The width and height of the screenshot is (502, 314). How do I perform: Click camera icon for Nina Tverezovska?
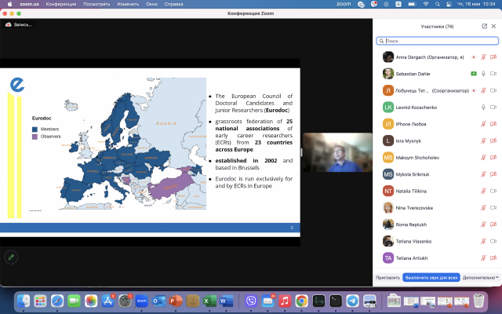click(x=493, y=207)
